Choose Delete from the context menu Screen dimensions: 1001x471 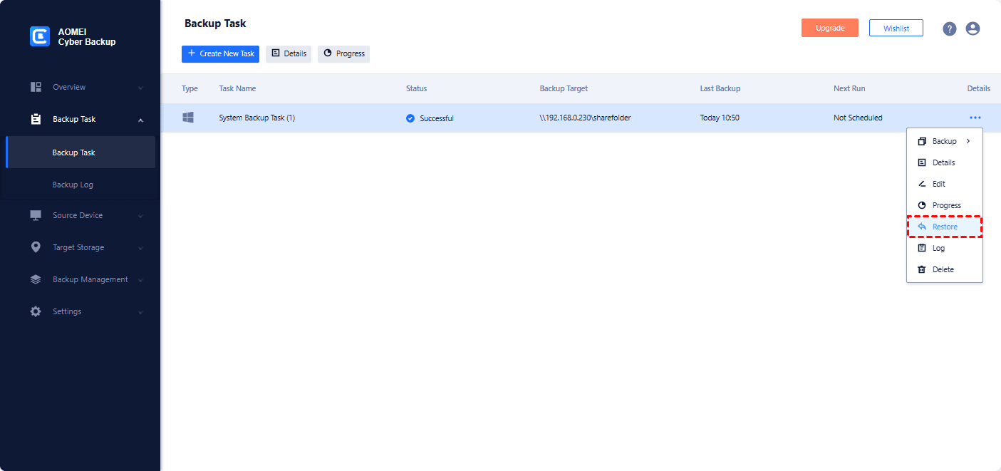(x=945, y=269)
